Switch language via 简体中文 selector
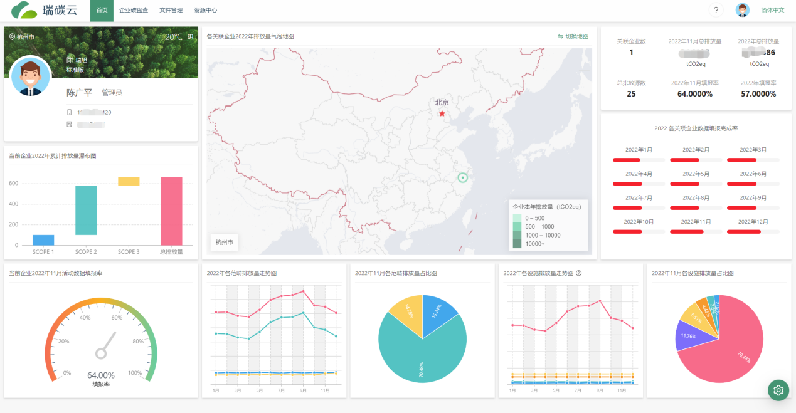Screen dimensions: 796x413 click(773, 10)
